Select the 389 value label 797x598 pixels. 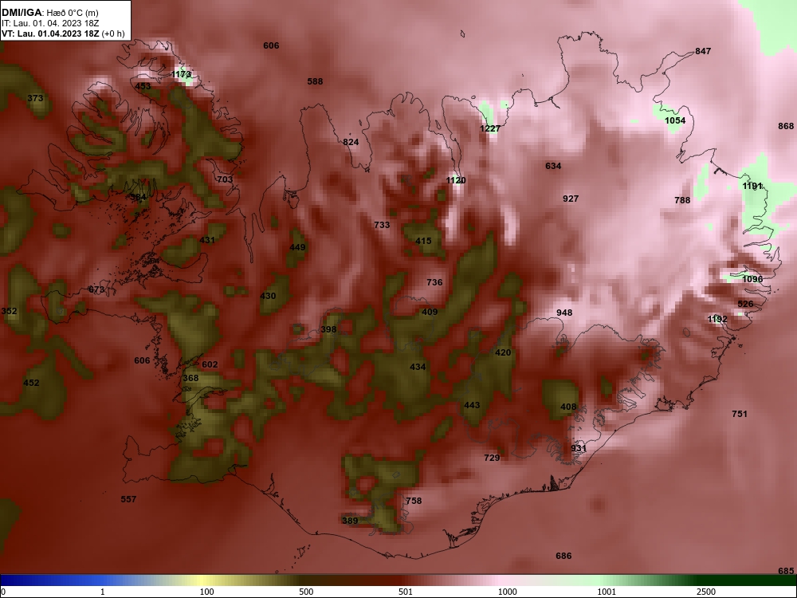pyautogui.click(x=350, y=521)
